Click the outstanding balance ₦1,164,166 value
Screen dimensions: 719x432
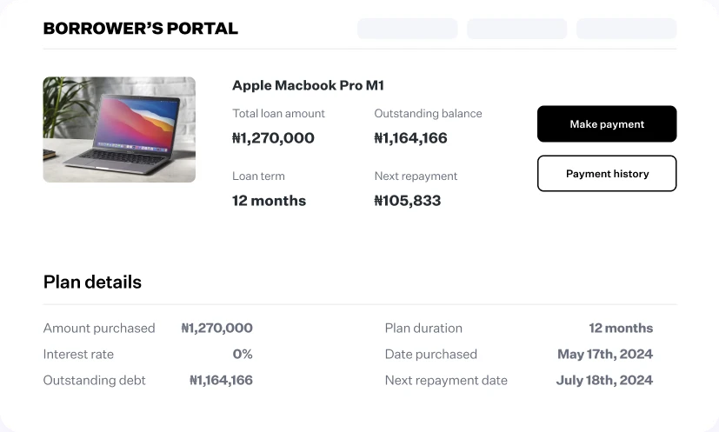click(x=410, y=138)
